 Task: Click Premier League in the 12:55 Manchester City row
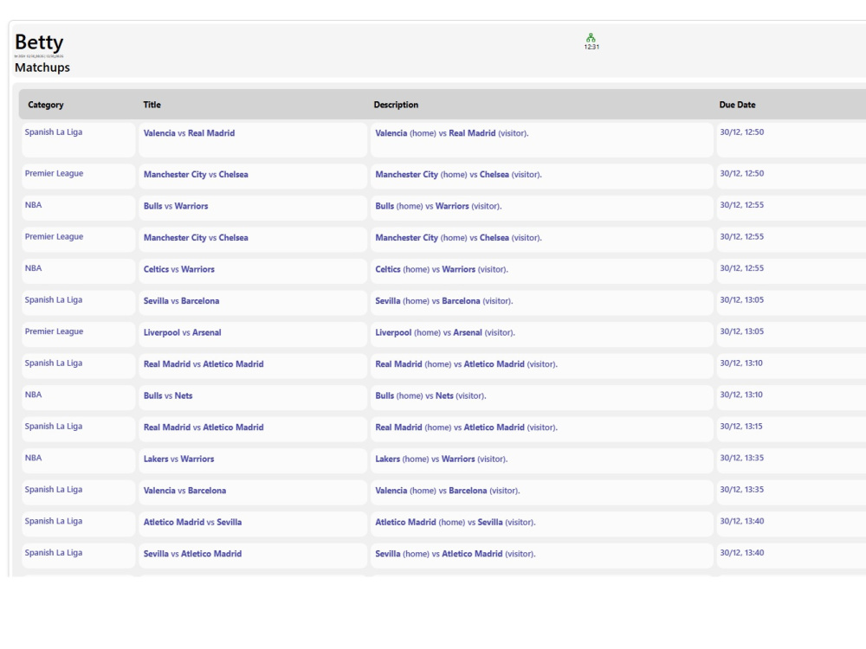point(54,237)
